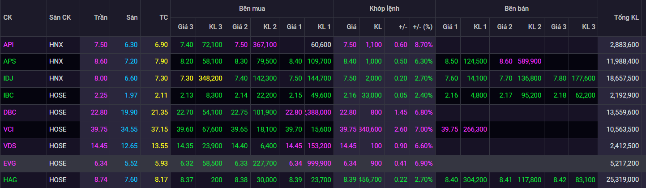This screenshot has width=646, height=188.
Task: Open the IBC stock ticker
Action: point(9,95)
